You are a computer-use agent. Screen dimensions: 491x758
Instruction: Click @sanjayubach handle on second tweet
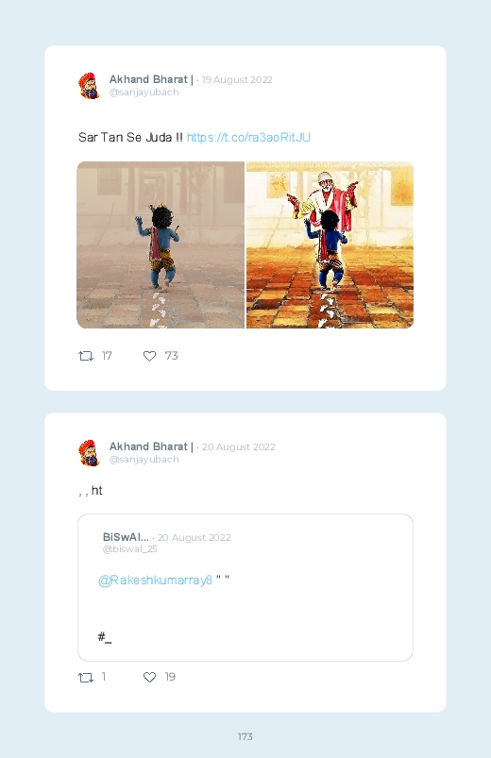(x=144, y=460)
